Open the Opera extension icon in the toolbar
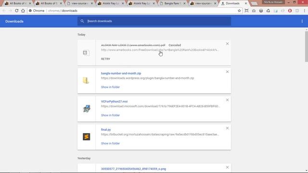The width and height of the screenshot is (308, 173). (290, 11)
